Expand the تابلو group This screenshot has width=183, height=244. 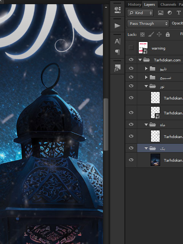146,69
